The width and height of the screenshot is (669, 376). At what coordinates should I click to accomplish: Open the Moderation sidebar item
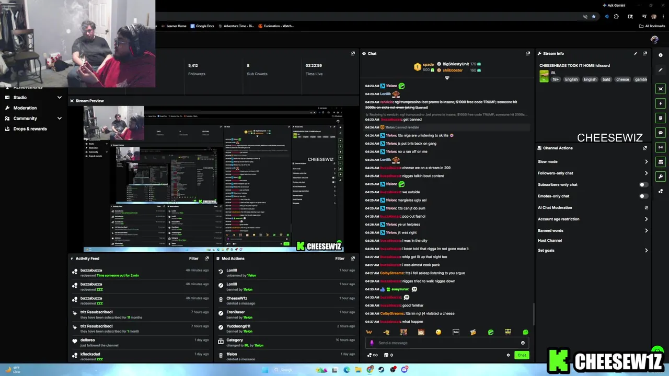[25, 108]
